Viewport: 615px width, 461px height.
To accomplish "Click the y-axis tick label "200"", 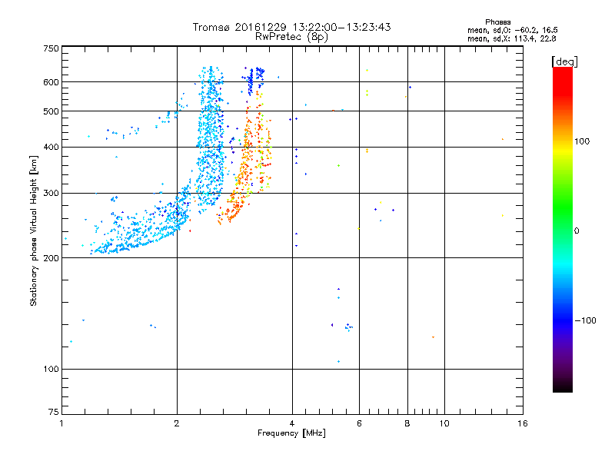I will tap(51, 258).
